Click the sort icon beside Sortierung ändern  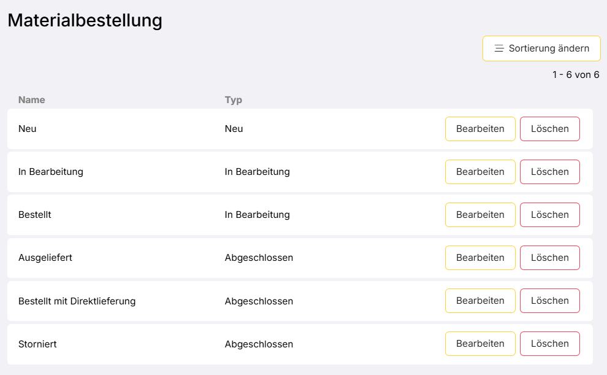coord(499,48)
